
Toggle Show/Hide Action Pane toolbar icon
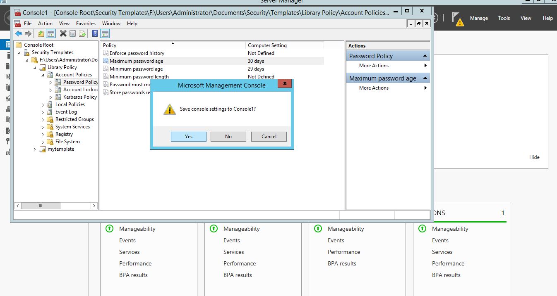point(105,34)
